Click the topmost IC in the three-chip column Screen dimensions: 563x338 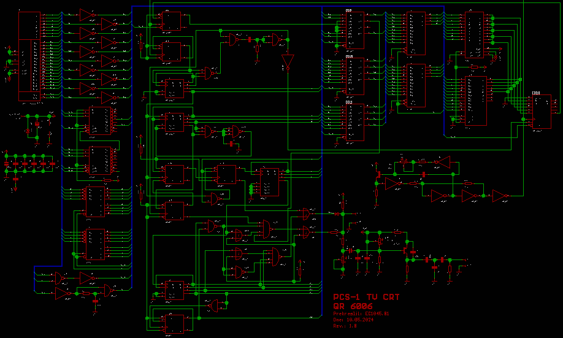[x=353, y=30]
